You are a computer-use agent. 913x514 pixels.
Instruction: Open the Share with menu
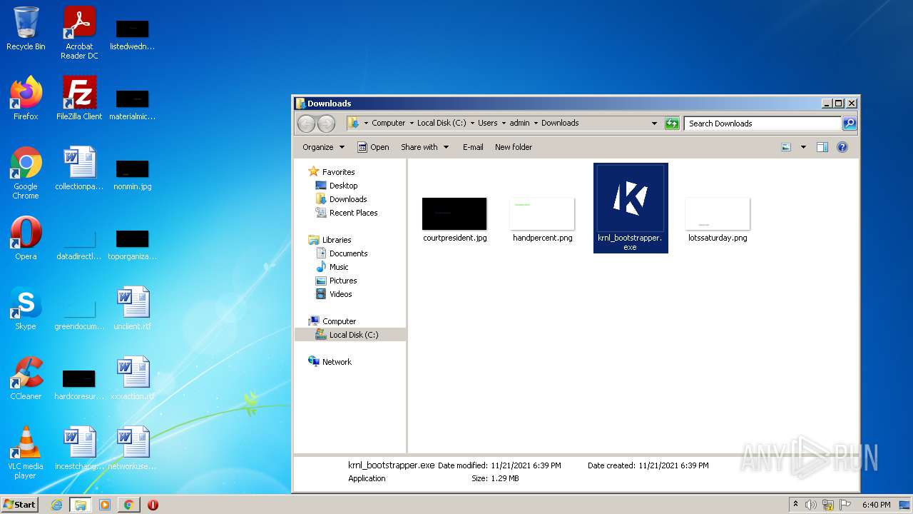[x=424, y=147]
